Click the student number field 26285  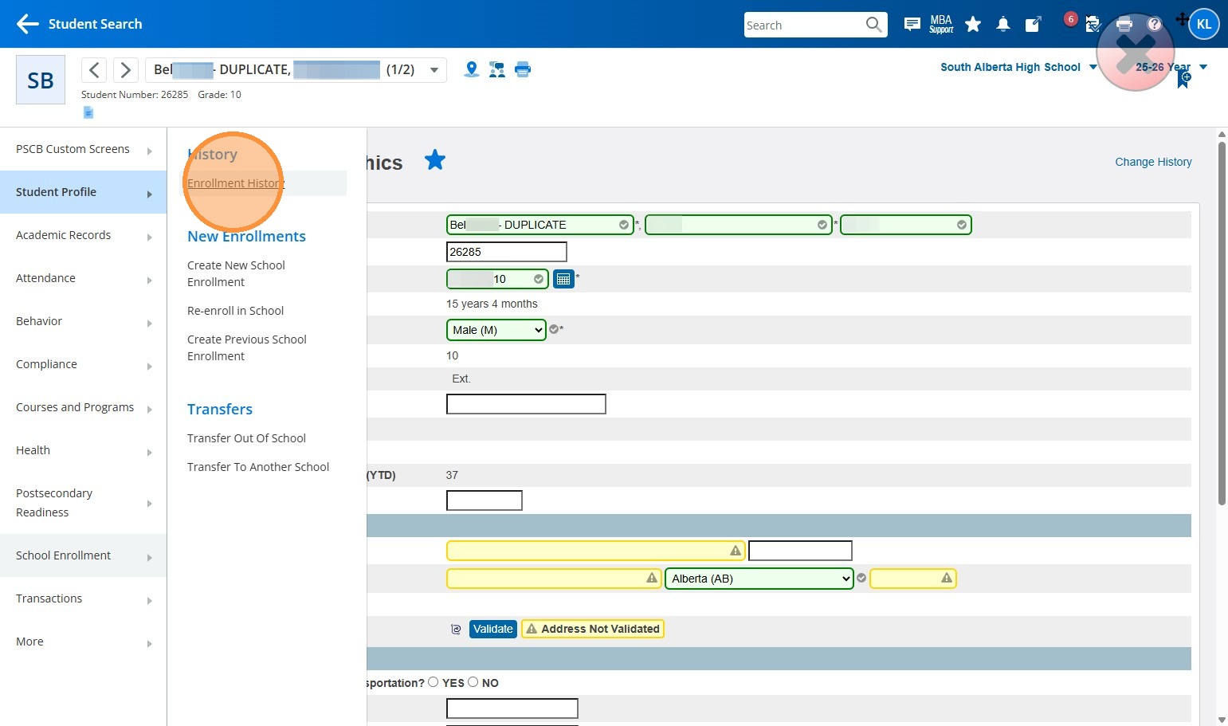pos(506,252)
